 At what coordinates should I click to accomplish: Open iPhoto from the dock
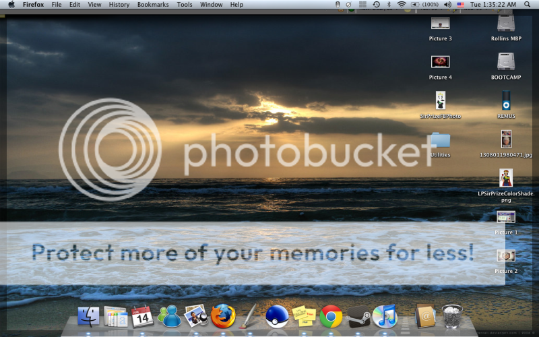(x=195, y=315)
